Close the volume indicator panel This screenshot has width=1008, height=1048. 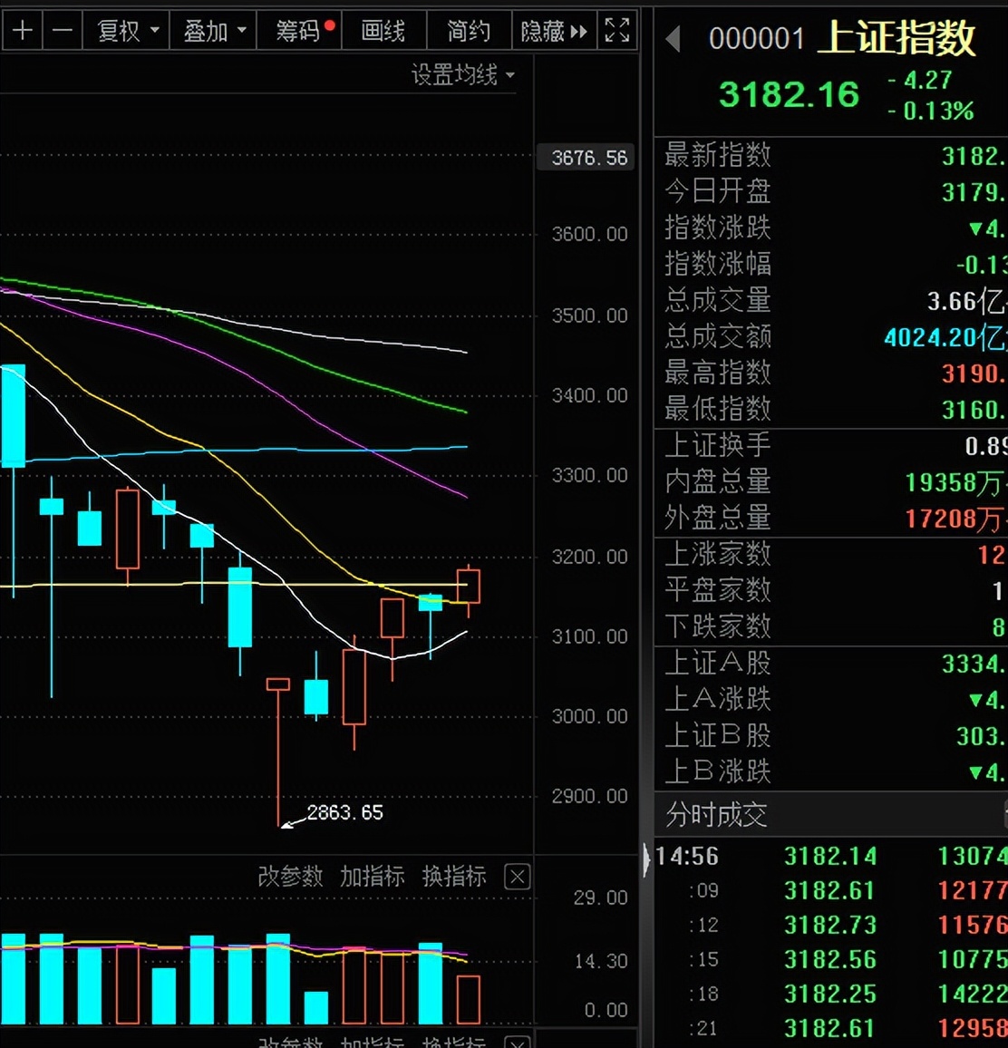pos(518,877)
